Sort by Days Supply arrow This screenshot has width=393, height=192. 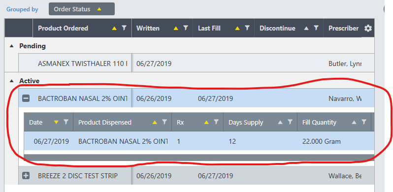(280, 122)
